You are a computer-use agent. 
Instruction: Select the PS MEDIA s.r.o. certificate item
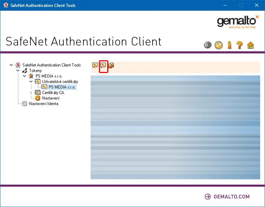point(62,87)
